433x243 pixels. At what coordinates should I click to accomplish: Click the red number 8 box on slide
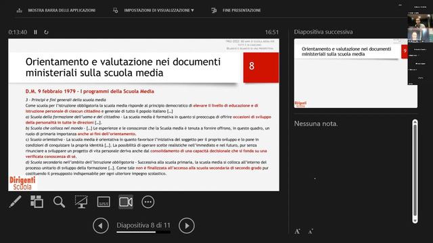[261, 67]
